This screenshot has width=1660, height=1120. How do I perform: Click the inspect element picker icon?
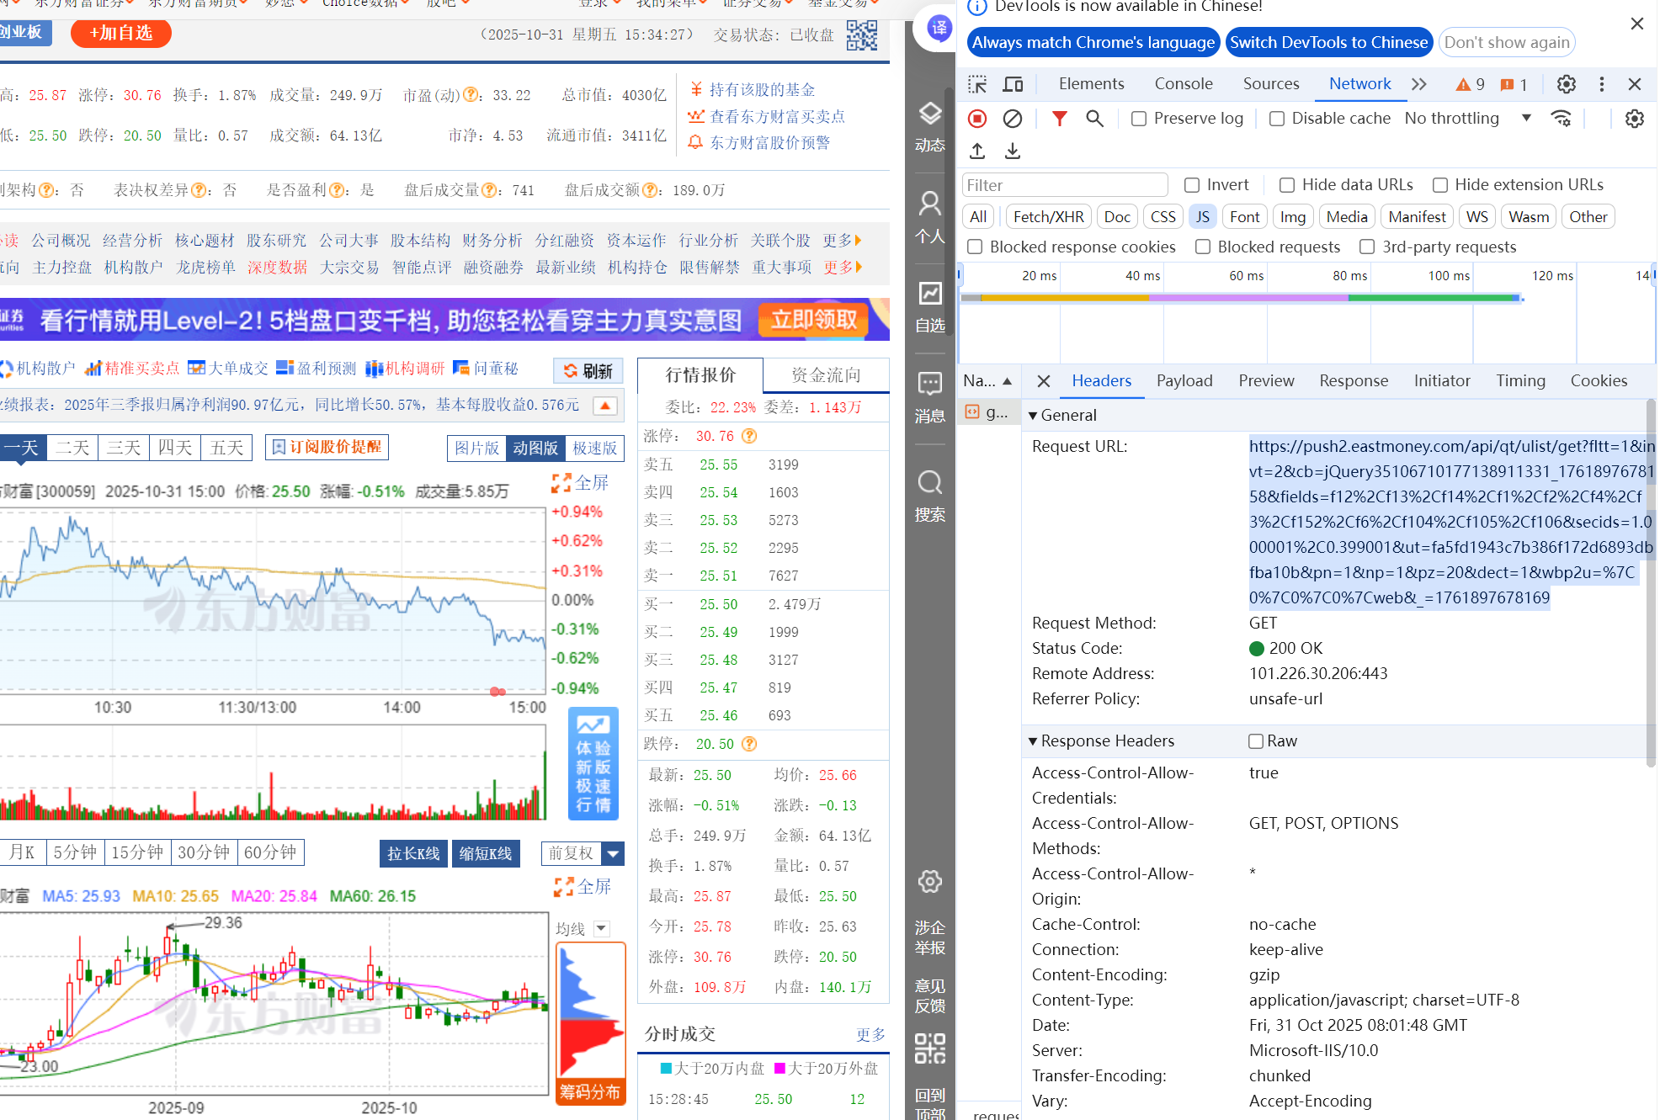tap(977, 84)
